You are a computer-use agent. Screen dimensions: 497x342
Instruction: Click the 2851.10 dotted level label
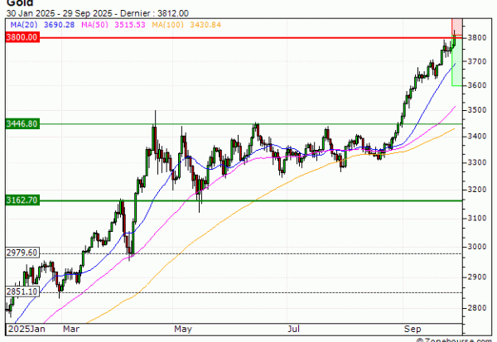[x=20, y=291]
